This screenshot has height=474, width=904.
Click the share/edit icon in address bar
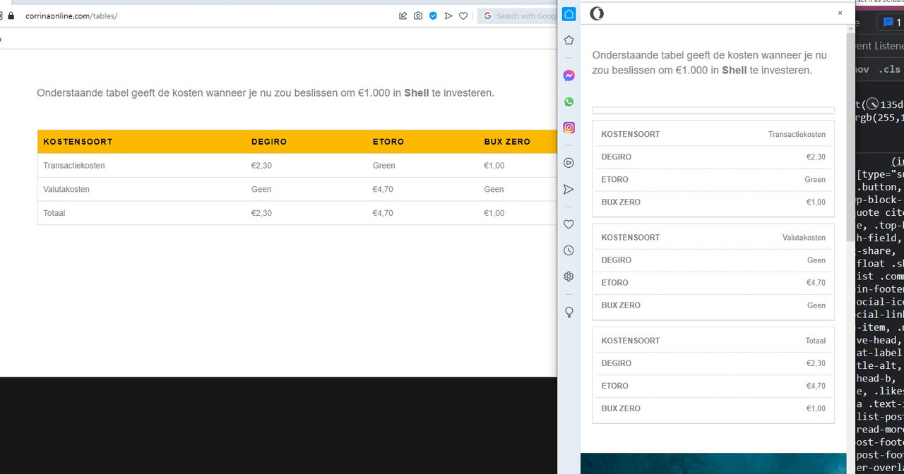pos(403,16)
